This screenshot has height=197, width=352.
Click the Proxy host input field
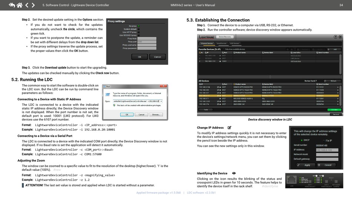[147, 38]
